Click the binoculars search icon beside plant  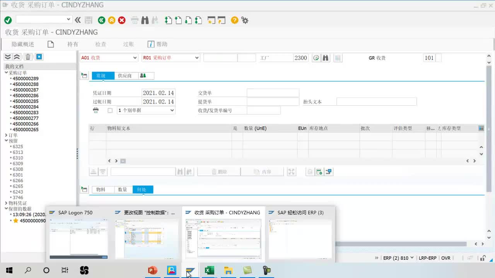(326, 58)
